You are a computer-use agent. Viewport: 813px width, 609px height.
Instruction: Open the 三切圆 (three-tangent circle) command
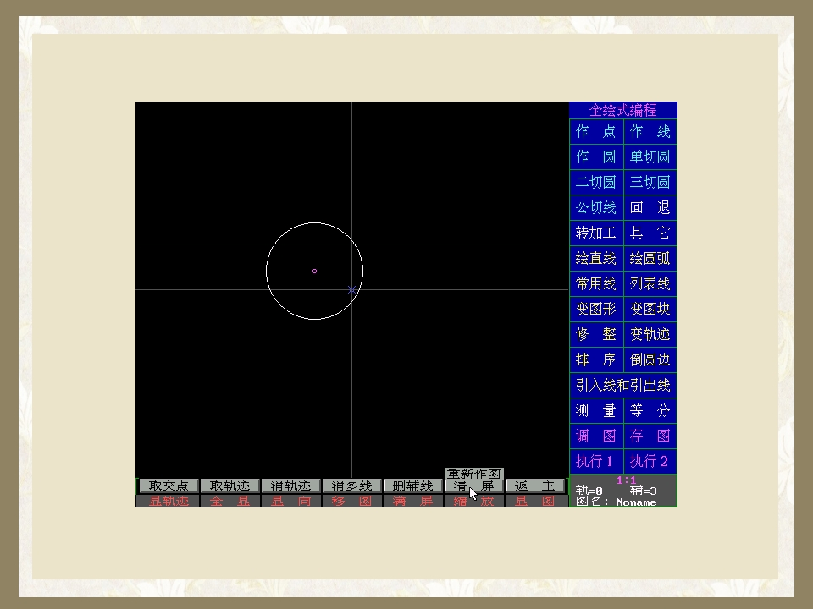650,183
